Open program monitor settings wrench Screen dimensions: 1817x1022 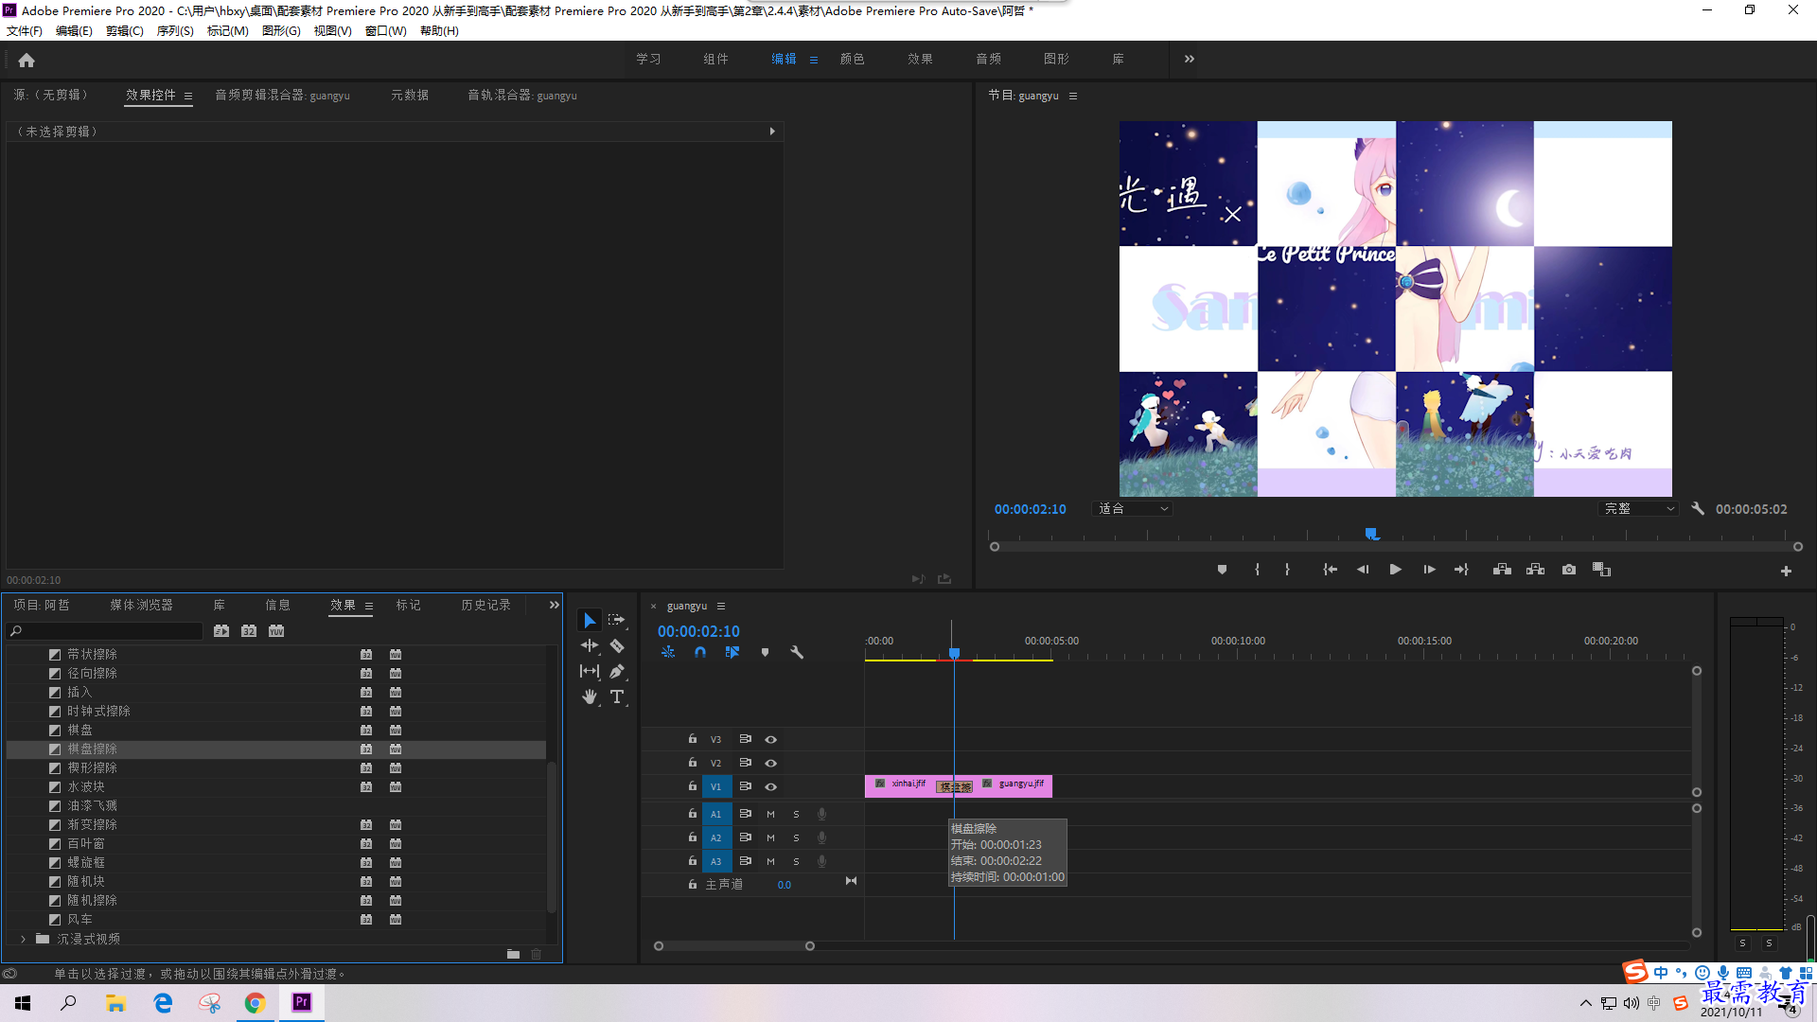click(1698, 509)
